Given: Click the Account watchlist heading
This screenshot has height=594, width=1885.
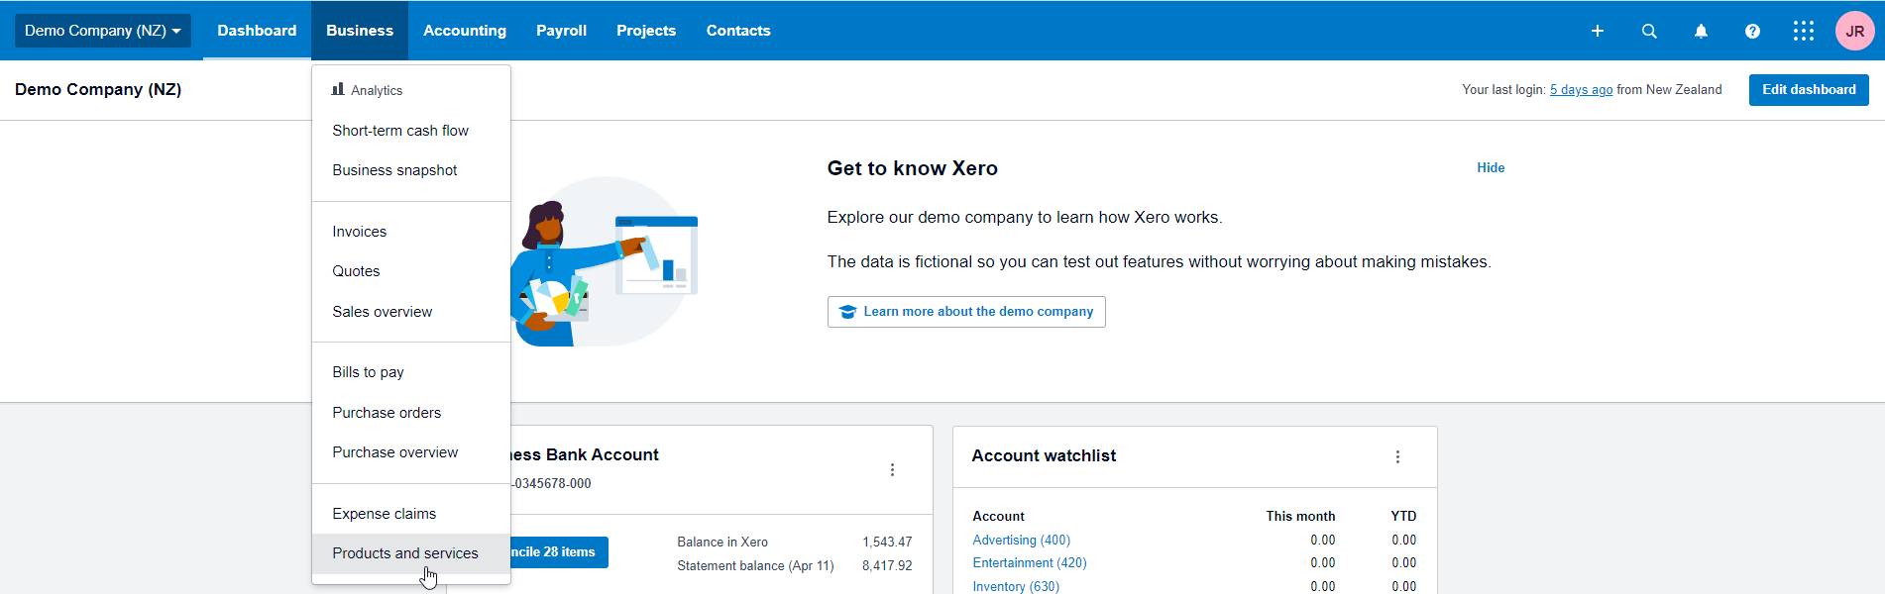Looking at the screenshot, I should 1044,455.
